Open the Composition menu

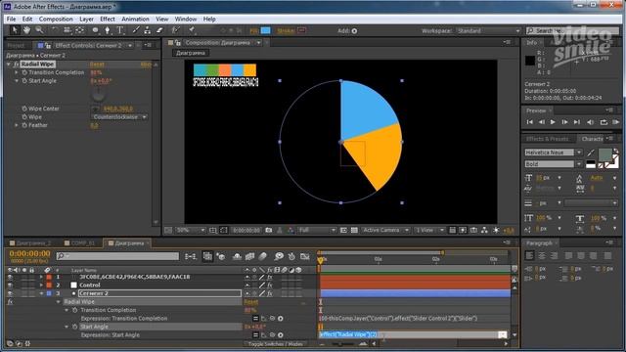[x=56, y=19]
